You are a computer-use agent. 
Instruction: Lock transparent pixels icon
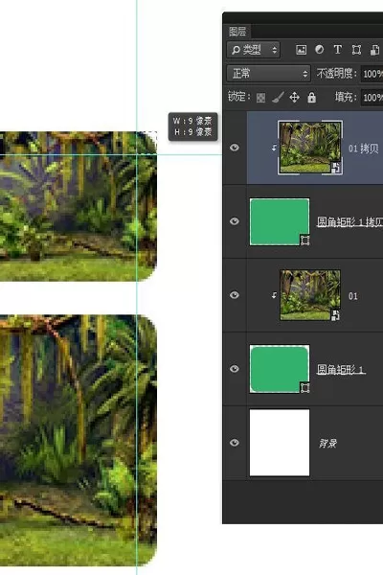tap(260, 98)
